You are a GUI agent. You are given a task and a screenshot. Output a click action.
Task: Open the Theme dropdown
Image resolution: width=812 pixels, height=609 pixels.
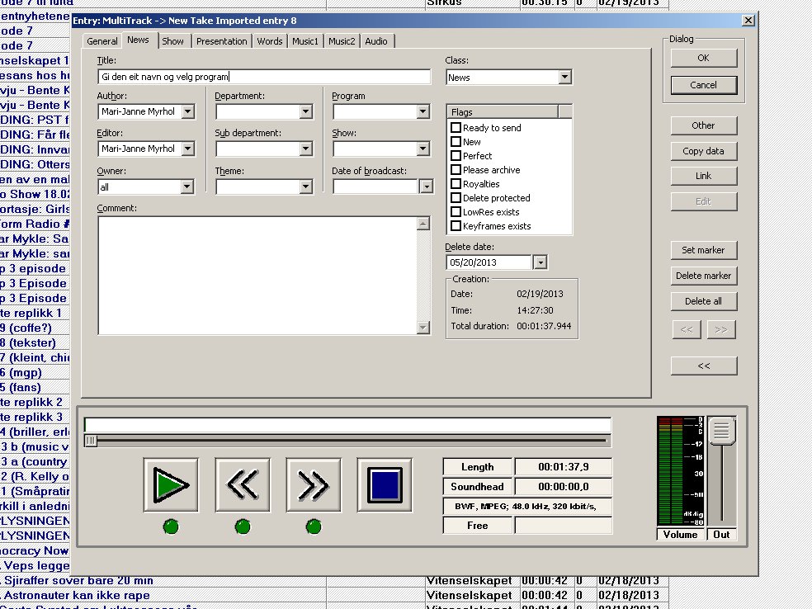305,186
